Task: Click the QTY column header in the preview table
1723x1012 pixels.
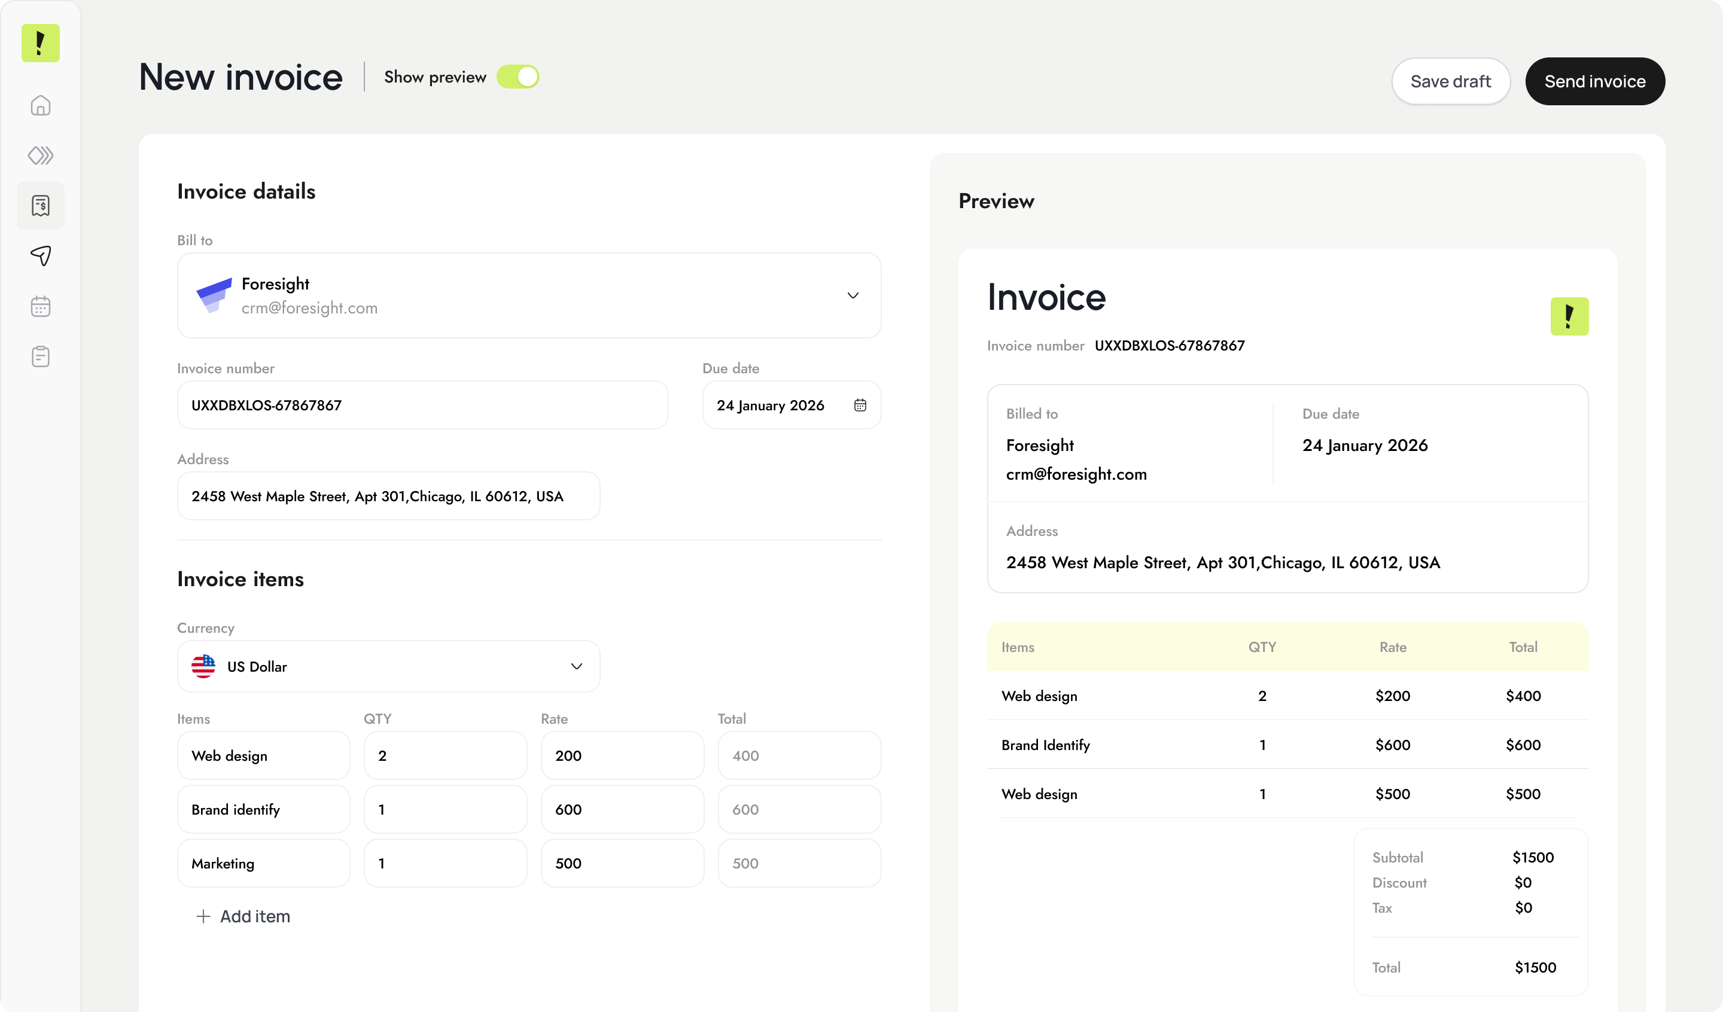Action: (1262, 647)
